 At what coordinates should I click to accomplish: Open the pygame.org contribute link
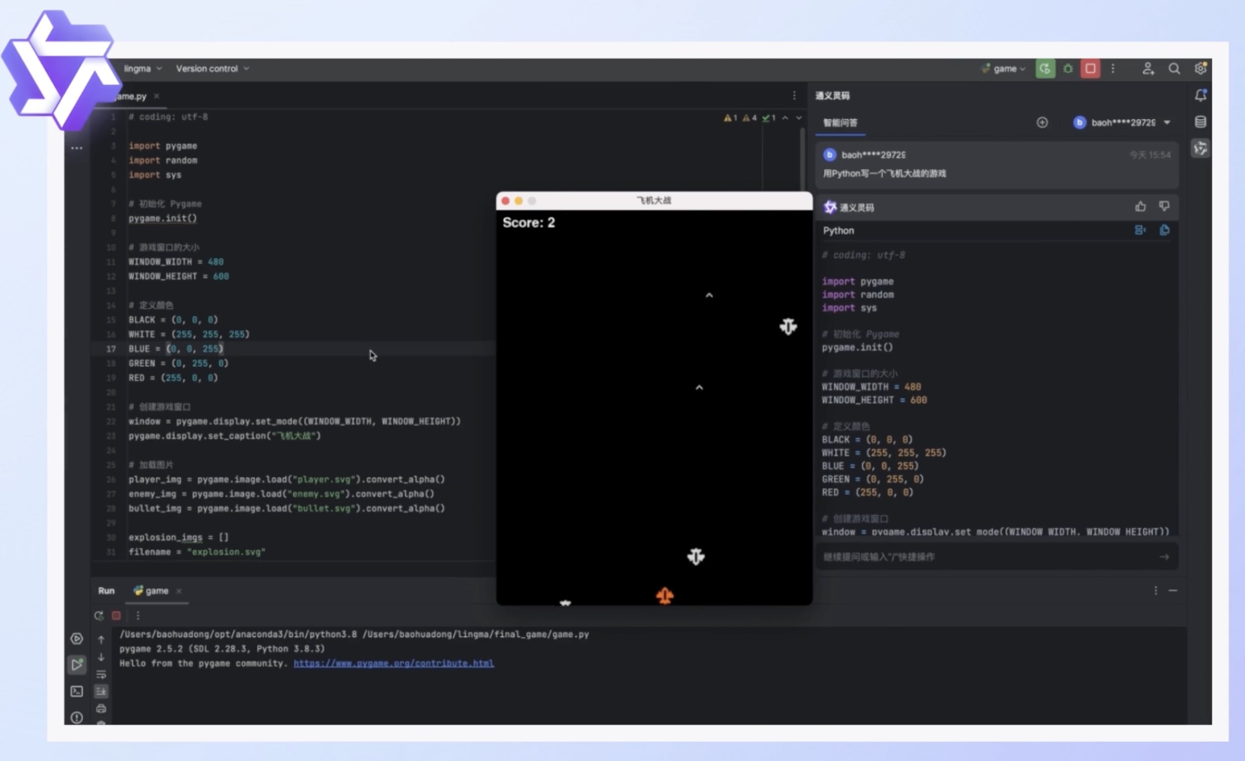(x=394, y=663)
